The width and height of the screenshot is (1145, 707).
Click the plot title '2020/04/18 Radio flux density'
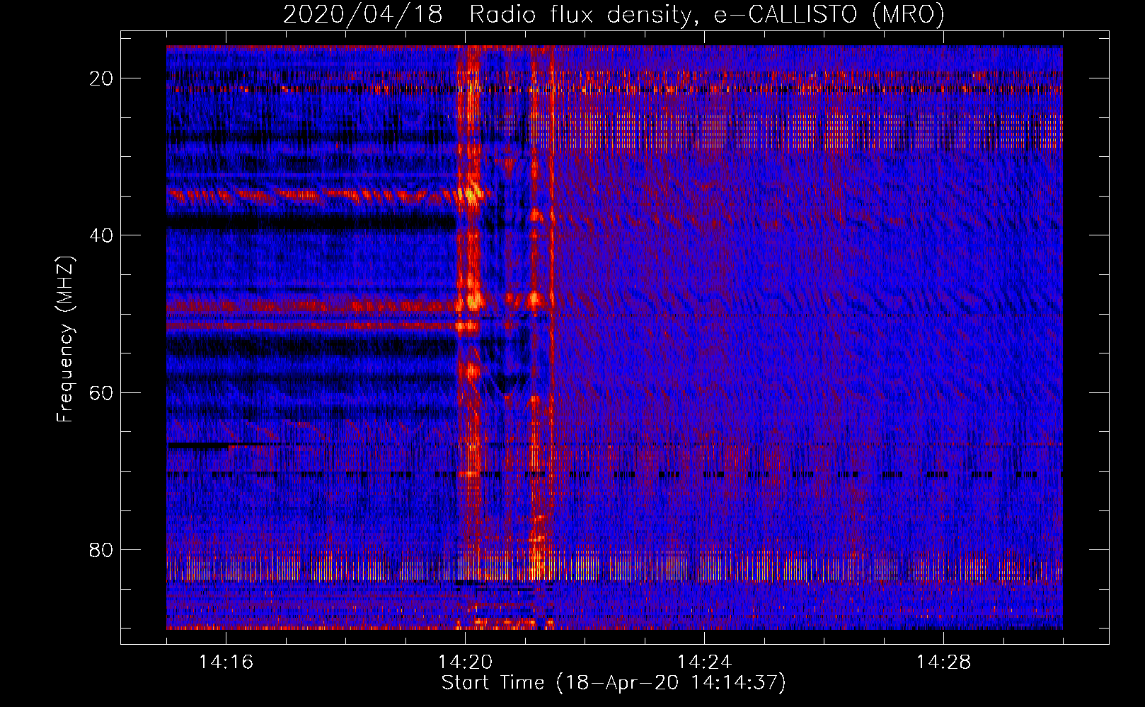(x=614, y=15)
